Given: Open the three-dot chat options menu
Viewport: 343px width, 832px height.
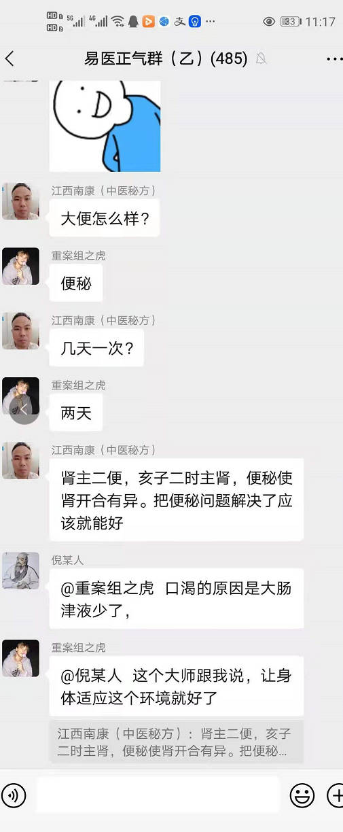Looking at the screenshot, I should click(334, 59).
